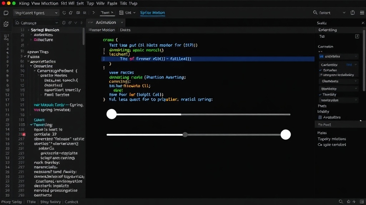Open the Sterbitity dropdown in the right panel
Viewport: 366px width, 205px height.
[x=338, y=89]
